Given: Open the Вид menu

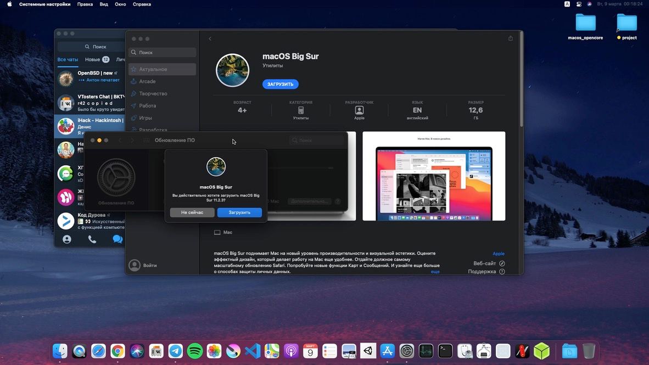Looking at the screenshot, I should [104, 4].
